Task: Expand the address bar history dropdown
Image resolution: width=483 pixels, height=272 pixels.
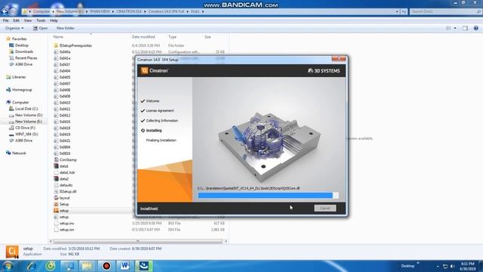Action: click(397, 11)
